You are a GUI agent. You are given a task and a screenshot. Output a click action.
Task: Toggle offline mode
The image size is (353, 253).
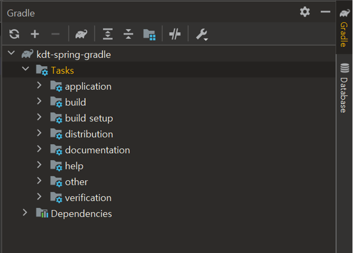pos(175,34)
